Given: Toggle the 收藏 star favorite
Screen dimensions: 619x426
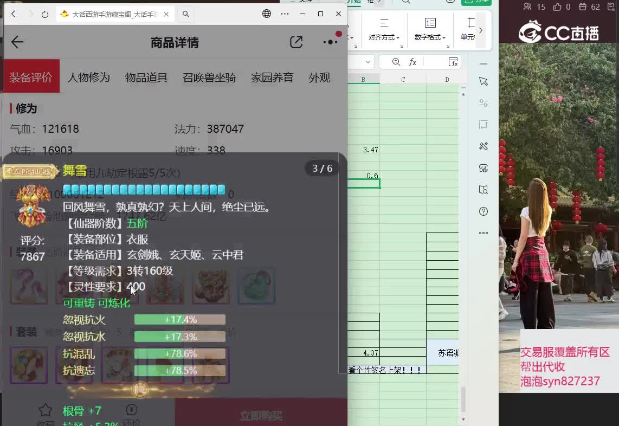Looking at the screenshot, I should 46,410.
